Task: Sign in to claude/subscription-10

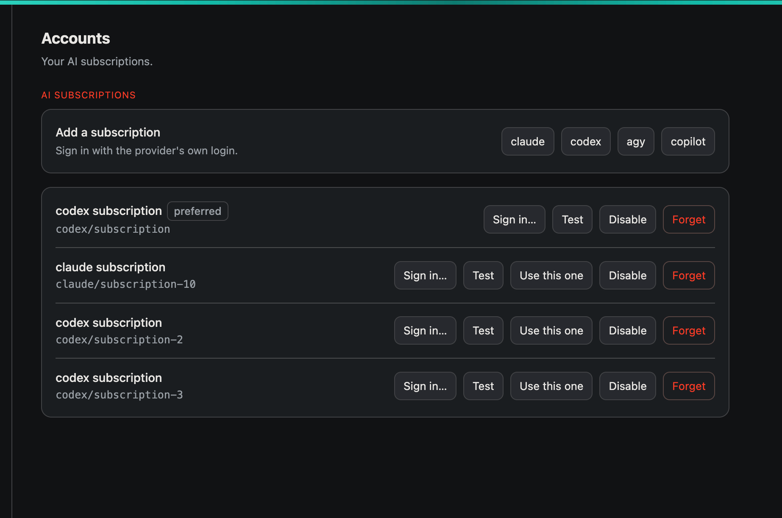Action: point(425,276)
